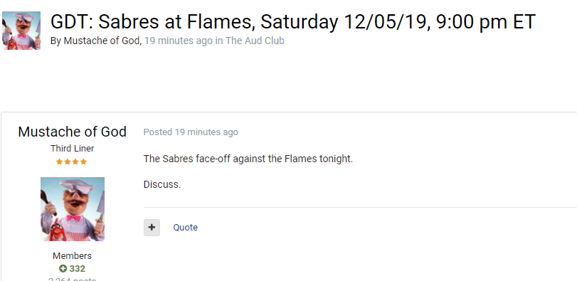This screenshot has height=281, width=577.
Task: Open Mustache of God profile from thread byline
Action: coord(101,41)
